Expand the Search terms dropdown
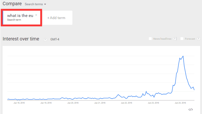The image size is (202, 114). [35, 4]
